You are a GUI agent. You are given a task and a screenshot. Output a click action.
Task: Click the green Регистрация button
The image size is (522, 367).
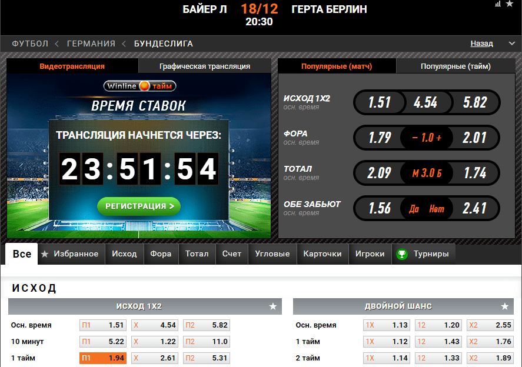tap(139, 206)
